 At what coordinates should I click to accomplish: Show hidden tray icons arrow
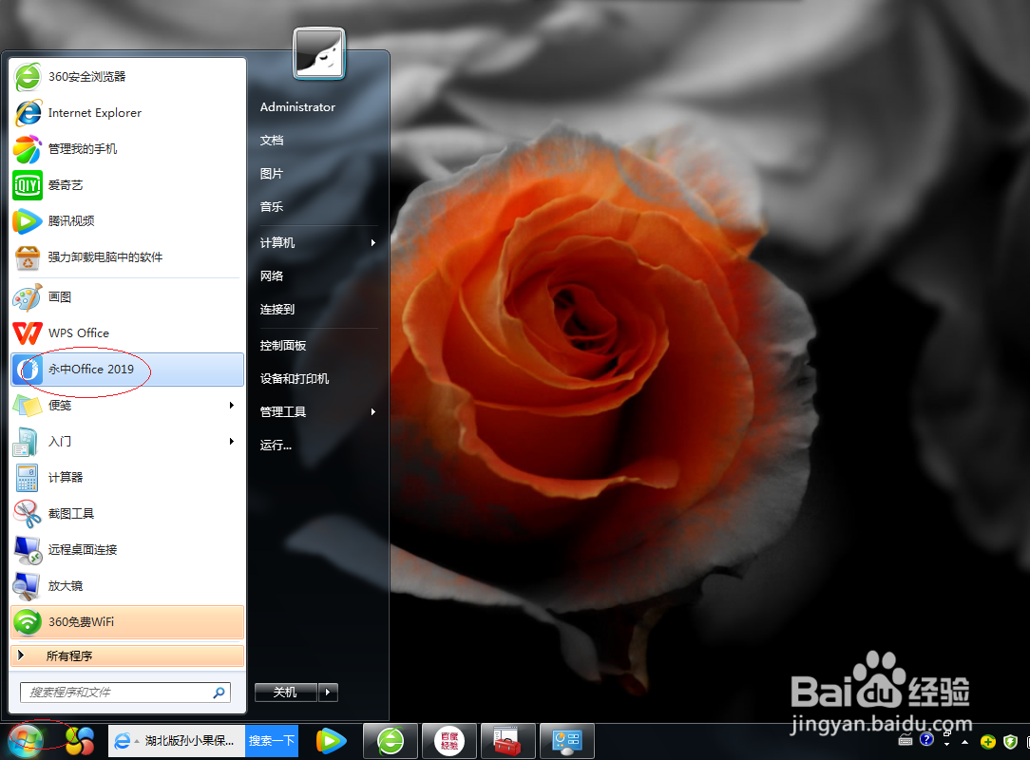pos(965,742)
